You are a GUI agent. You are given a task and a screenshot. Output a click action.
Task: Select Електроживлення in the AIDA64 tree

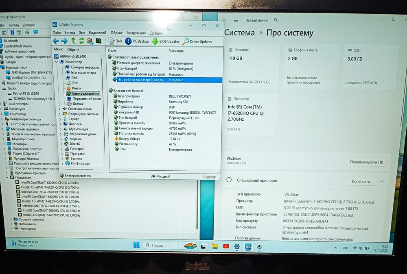click(x=83, y=94)
